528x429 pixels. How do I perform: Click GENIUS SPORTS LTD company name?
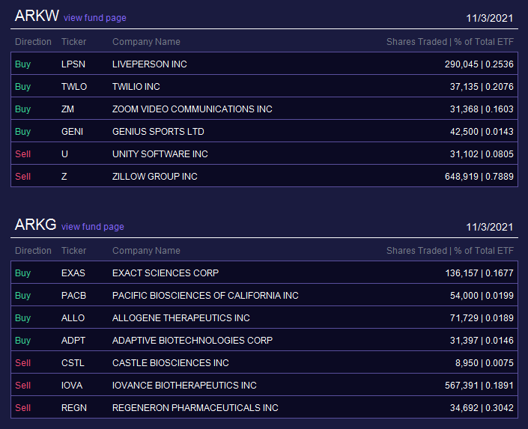158,131
